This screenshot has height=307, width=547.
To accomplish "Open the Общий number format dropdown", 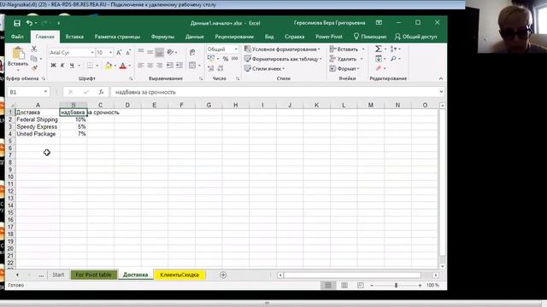I will click(236, 49).
